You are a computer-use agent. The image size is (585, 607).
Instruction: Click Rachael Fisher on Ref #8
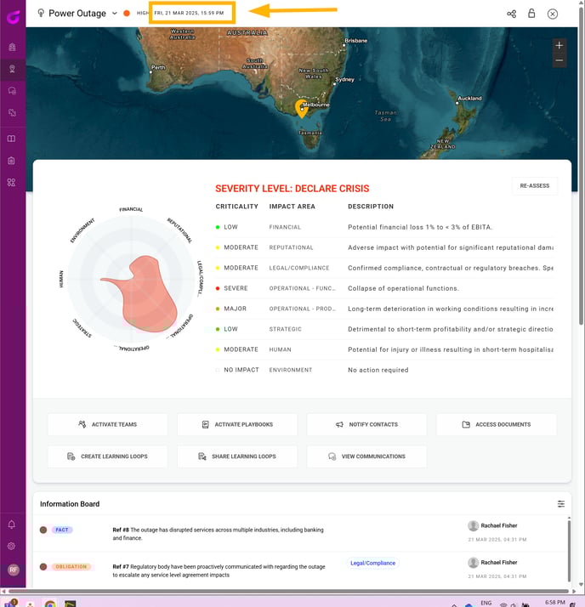point(498,525)
